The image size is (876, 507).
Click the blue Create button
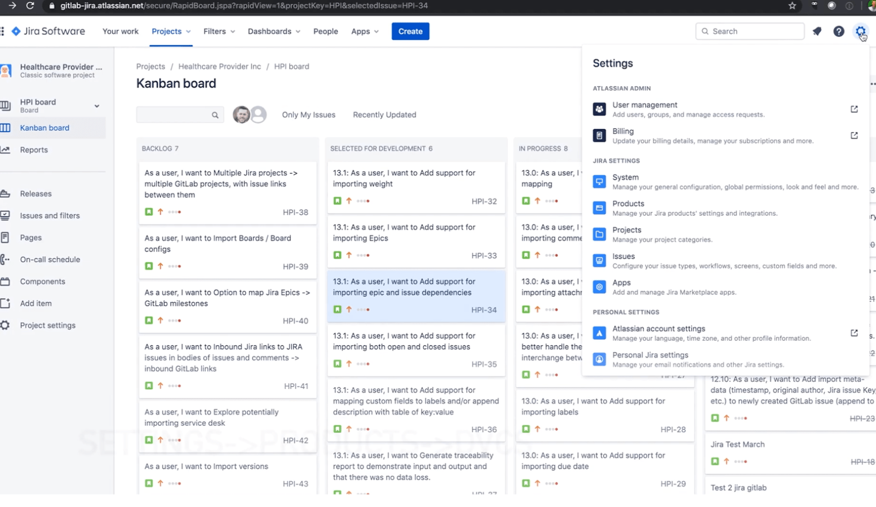410,32
